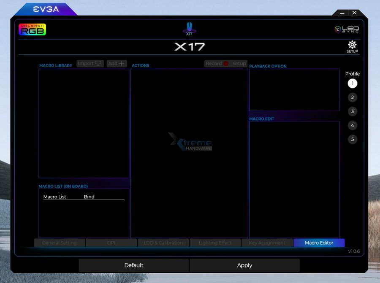Select Profile 1

pyautogui.click(x=352, y=83)
